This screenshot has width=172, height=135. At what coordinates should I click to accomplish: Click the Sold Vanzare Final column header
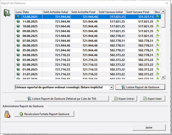(x=139, y=12)
